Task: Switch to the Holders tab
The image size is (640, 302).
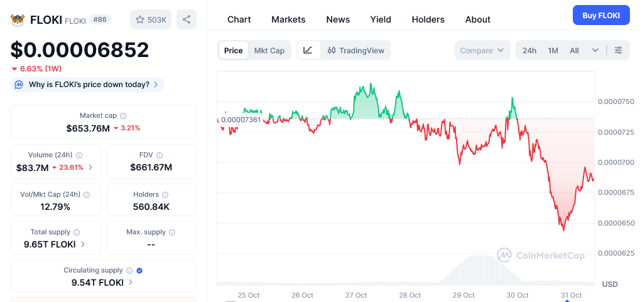Action: (x=428, y=19)
